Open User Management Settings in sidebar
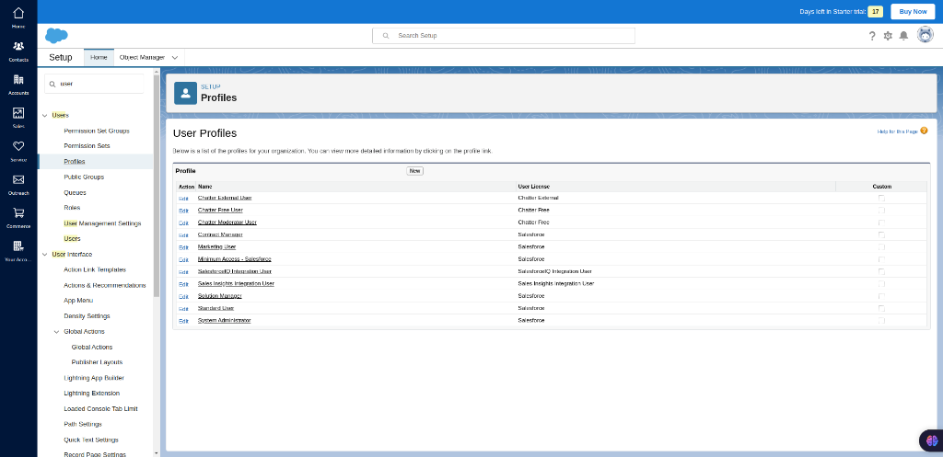Screen dimensions: 943x457 (x=102, y=223)
